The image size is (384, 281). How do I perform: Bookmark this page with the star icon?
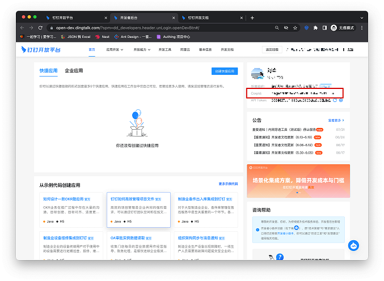pos(295,27)
